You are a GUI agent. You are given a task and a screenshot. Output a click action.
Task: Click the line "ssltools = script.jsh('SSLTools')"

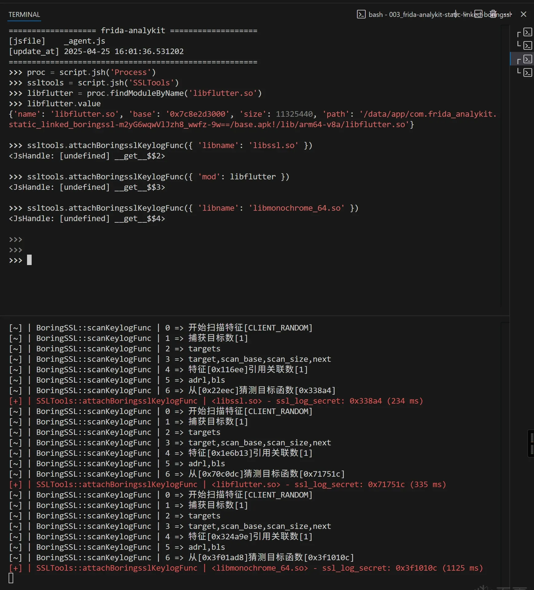coord(94,83)
